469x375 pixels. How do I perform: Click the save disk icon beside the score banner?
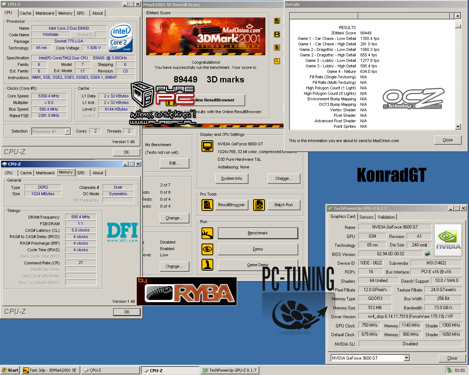tap(277, 34)
